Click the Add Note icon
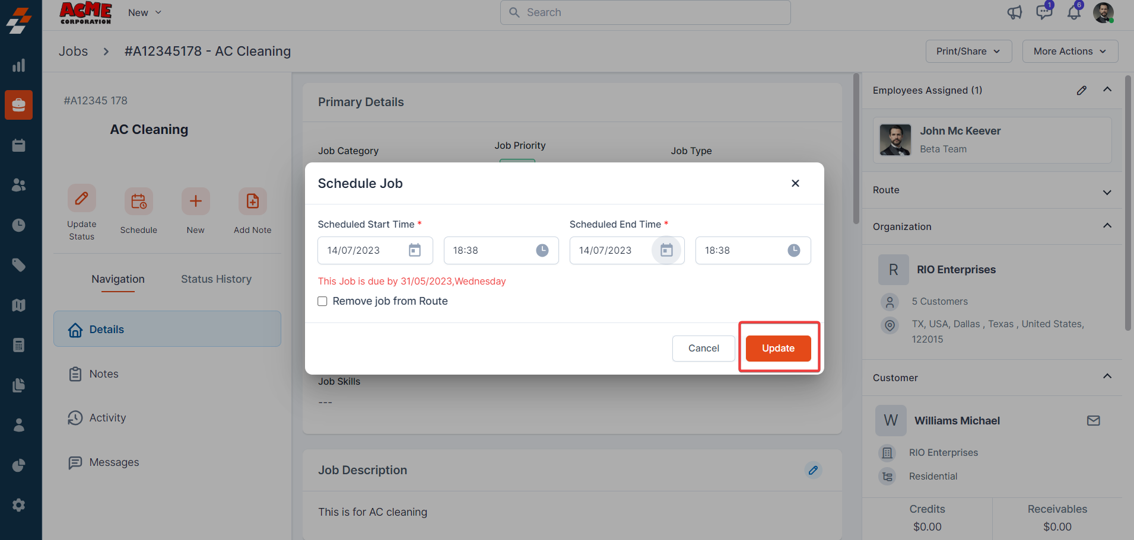1134x540 pixels. [252, 202]
